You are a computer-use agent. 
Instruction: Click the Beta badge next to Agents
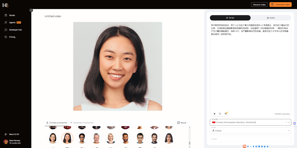point(19,22)
